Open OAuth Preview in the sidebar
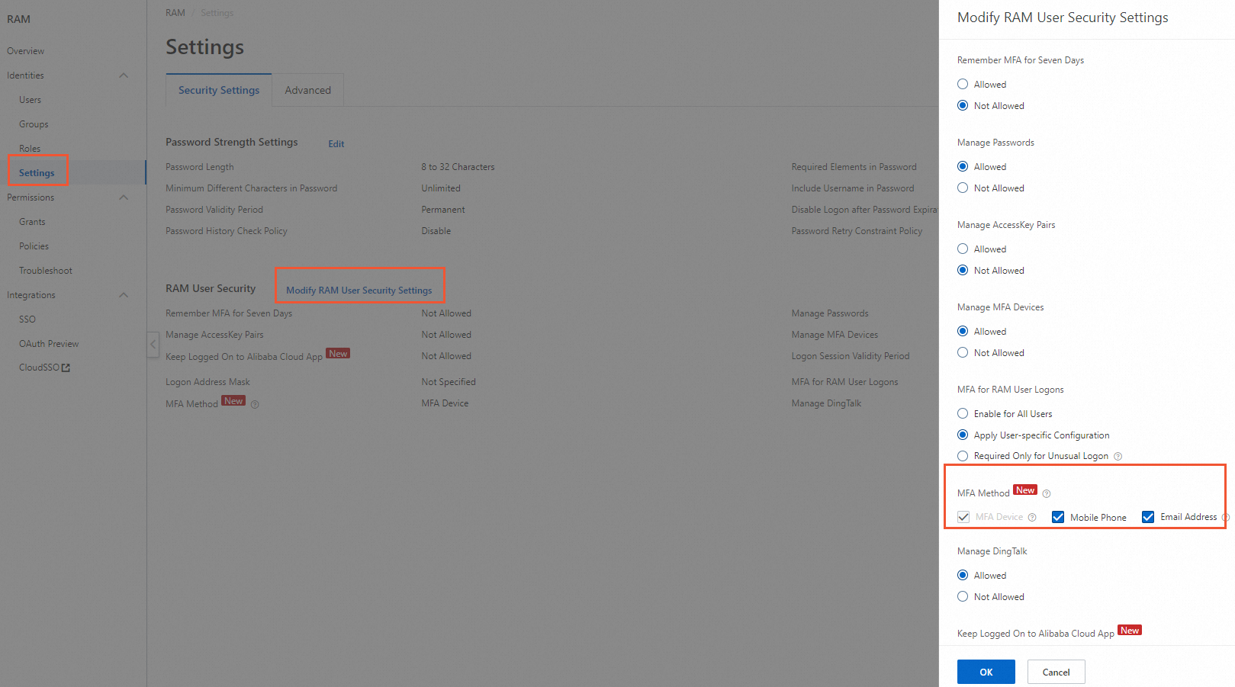1235x687 pixels. (49, 344)
